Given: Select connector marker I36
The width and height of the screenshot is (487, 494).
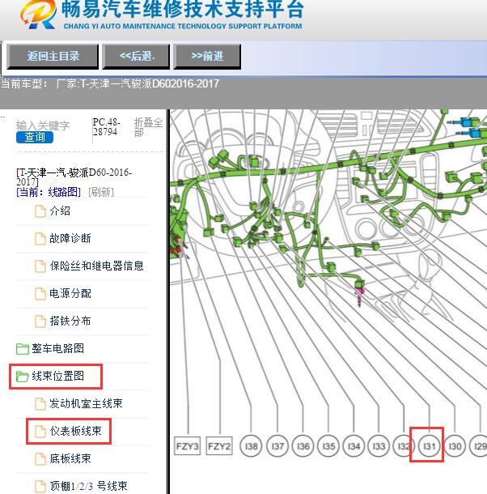Looking at the screenshot, I should [x=303, y=446].
